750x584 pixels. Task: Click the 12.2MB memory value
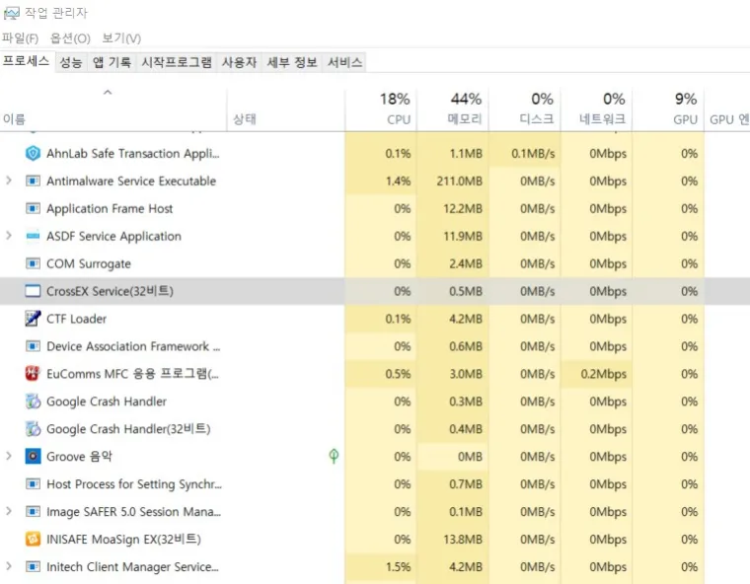pos(463,208)
